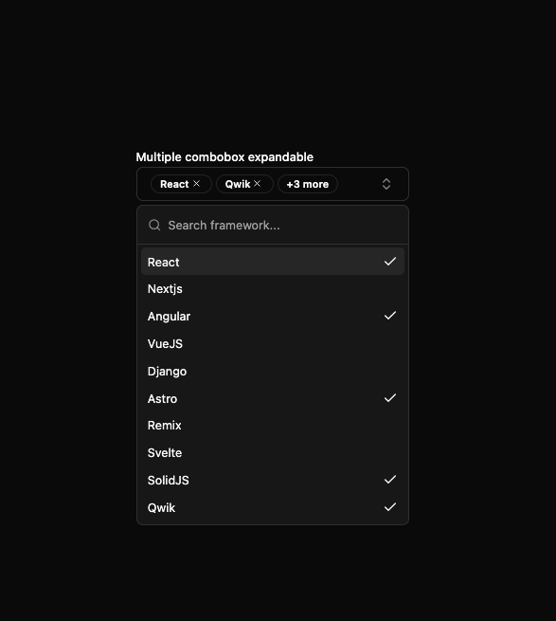556x621 pixels.
Task: Deselect the Angular option
Action: click(x=272, y=316)
